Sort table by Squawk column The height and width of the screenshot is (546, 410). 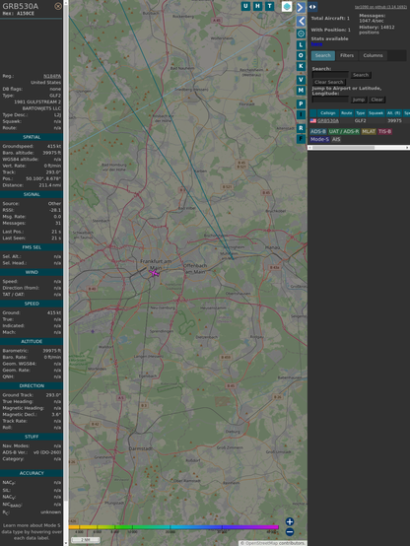click(x=376, y=113)
